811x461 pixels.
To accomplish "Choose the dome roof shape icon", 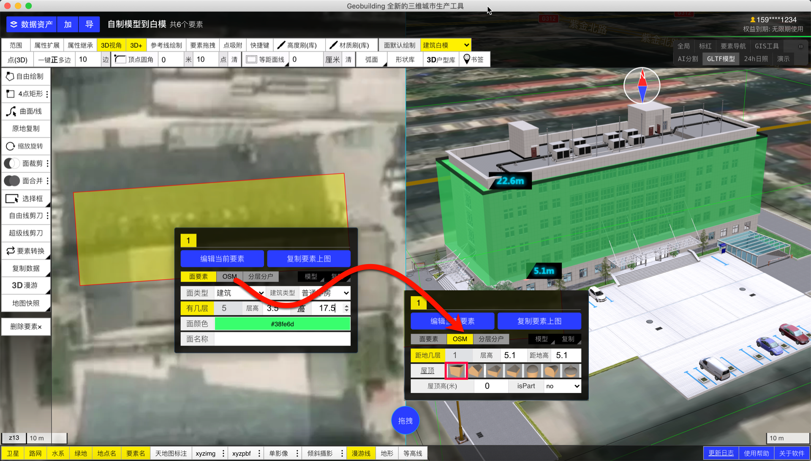I will point(533,371).
